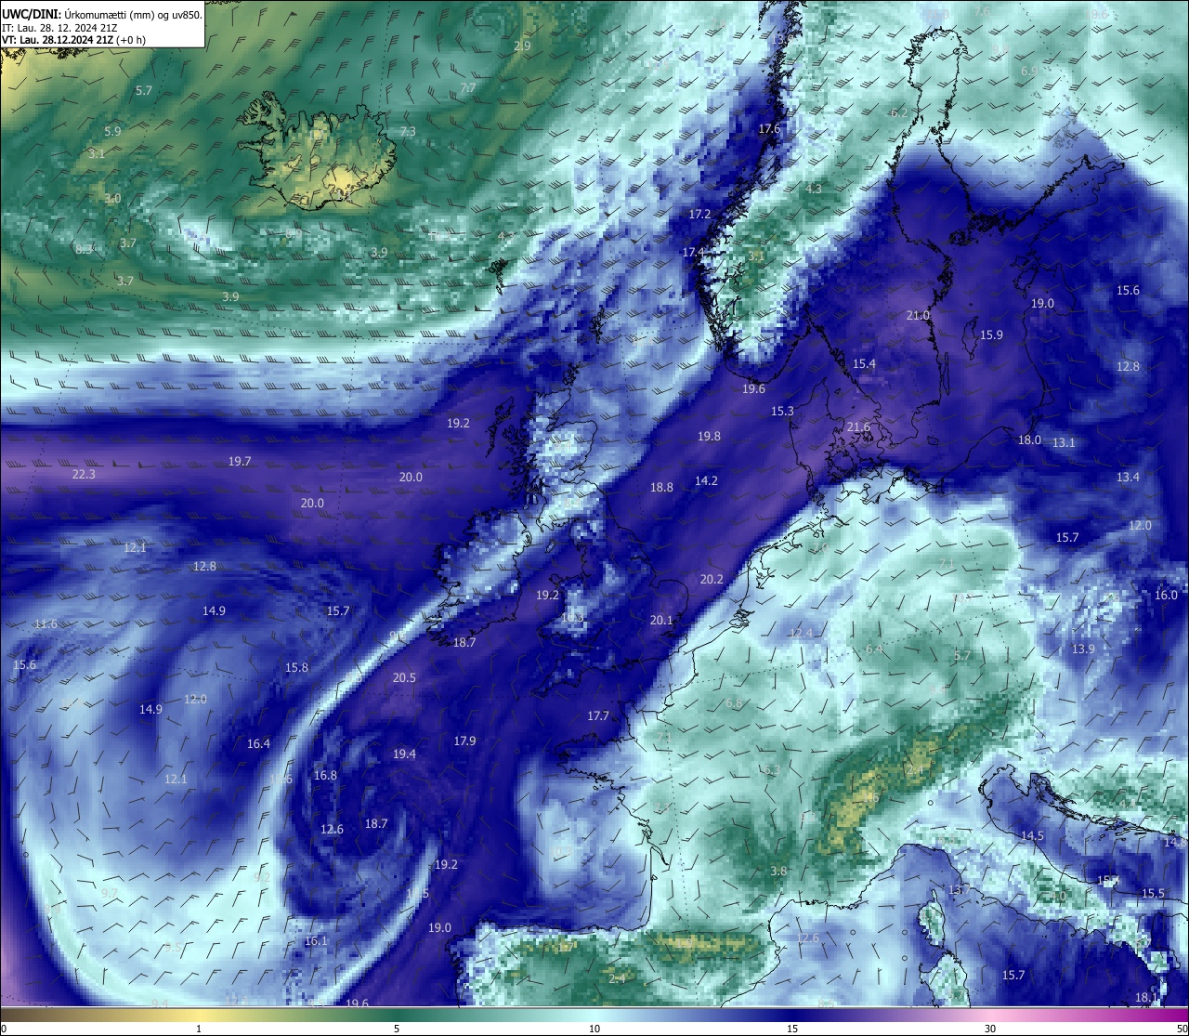Click the 50 tick label on the colour scale

pos(1181,1029)
